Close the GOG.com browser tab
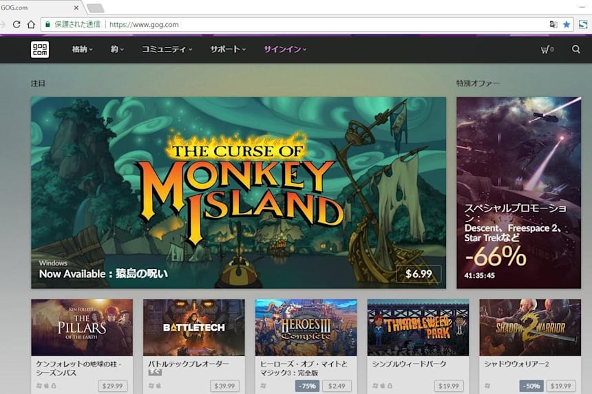 click(76, 8)
